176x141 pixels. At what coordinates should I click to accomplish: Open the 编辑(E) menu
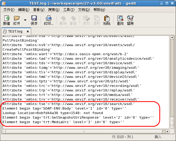click(x=24, y=10)
